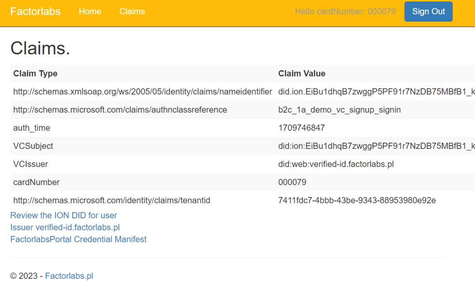This screenshot has height=290, width=475.
Task: Open the FactorlabsPortal Credential Manifest link
Action: [x=78, y=239]
